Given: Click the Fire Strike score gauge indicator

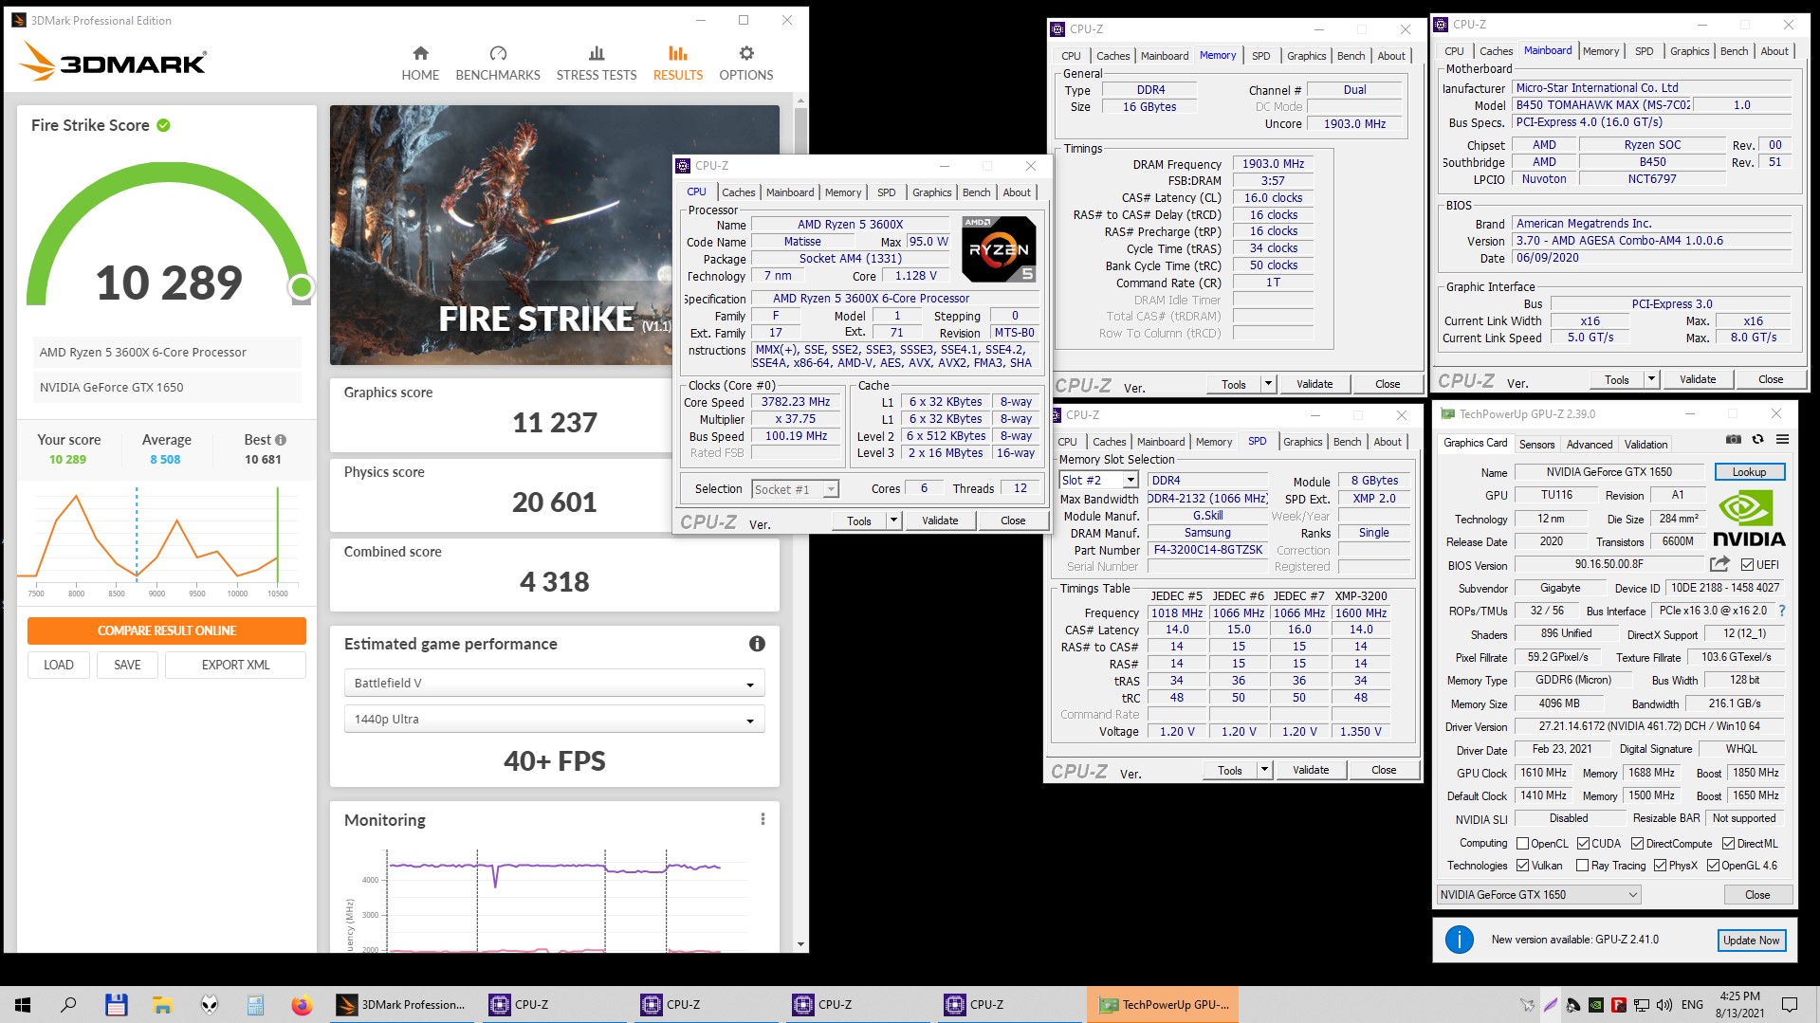Looking at the screenshot, I should click(x=302, y=286).
